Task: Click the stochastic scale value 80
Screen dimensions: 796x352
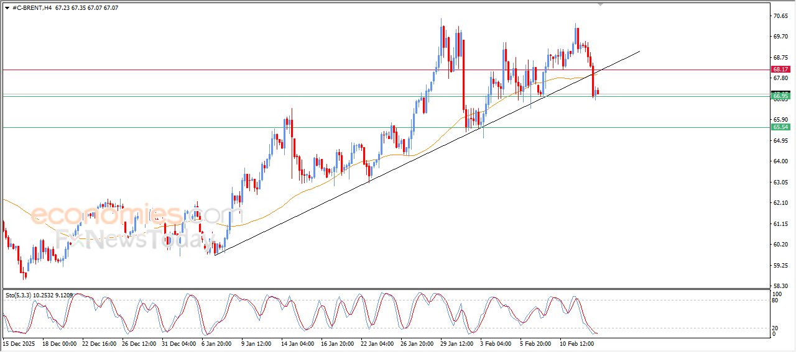Action: click(x=775, y=300)
